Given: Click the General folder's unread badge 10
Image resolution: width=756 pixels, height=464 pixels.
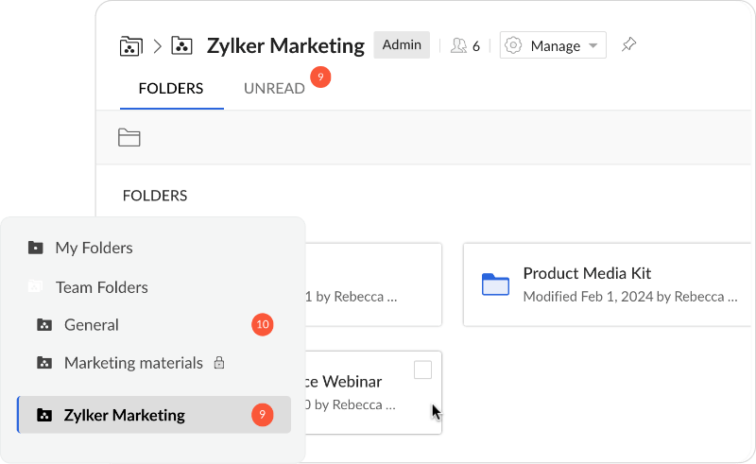Looking at the screenshot, I should coord(263,325).
